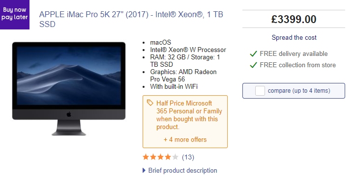355x183 pixels.
Task: Show the + 4 more offers list
Action: tap(185, 140)
